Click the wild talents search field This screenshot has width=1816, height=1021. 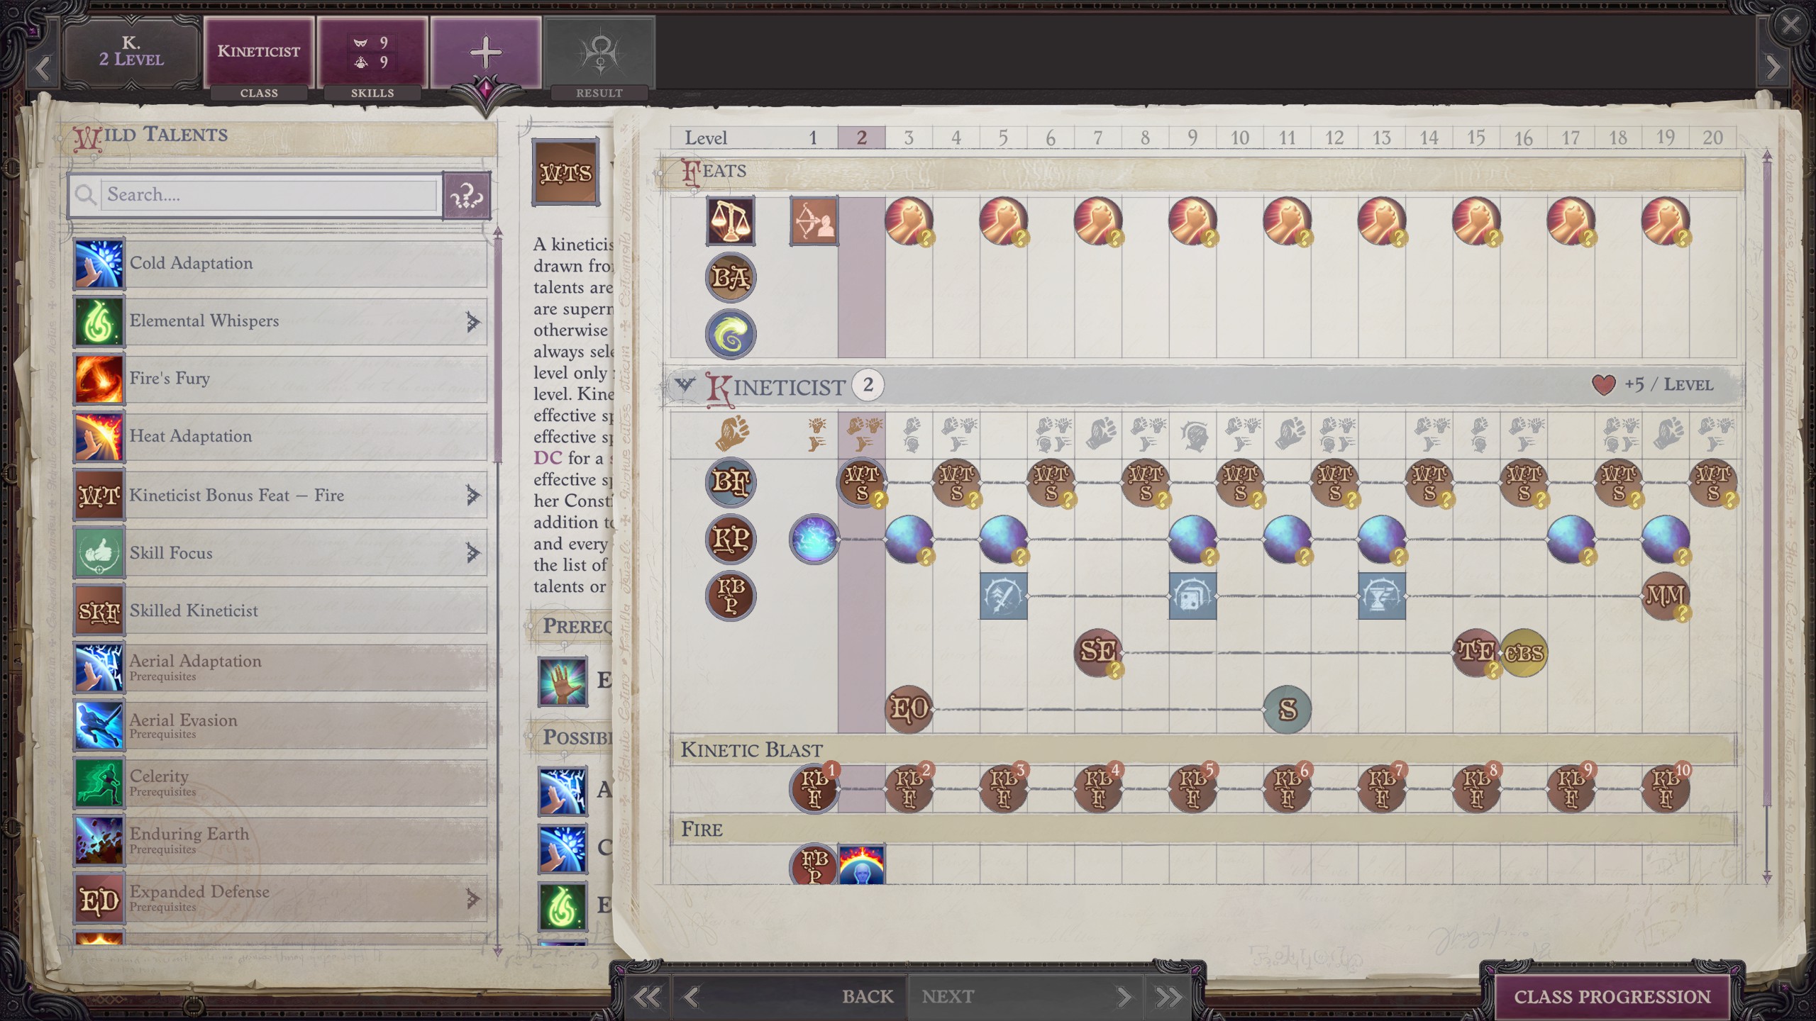(270, 195)
